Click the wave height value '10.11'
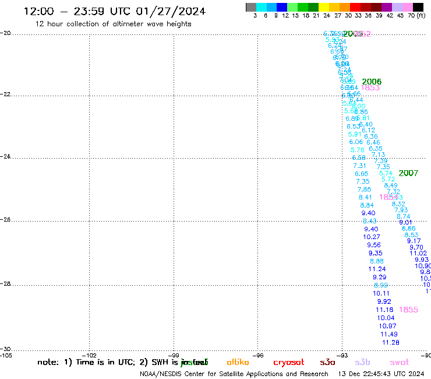The image size is (431, 379). pyautogui.click(x=381, y=293)
